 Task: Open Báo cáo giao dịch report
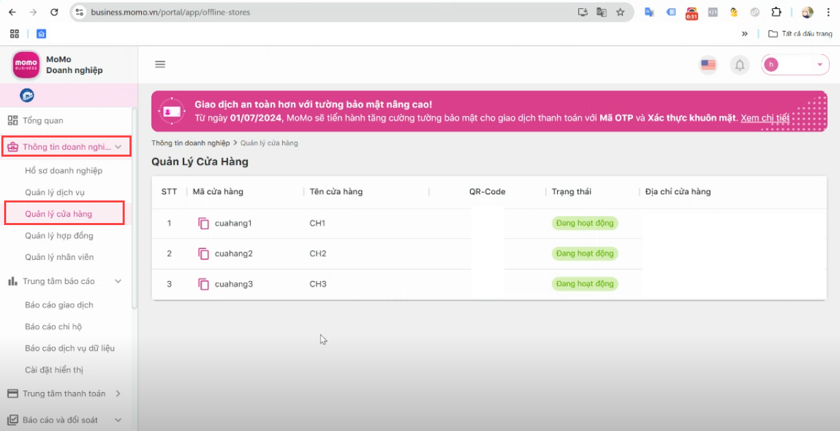pyautogui.click(x=59, y=305)
